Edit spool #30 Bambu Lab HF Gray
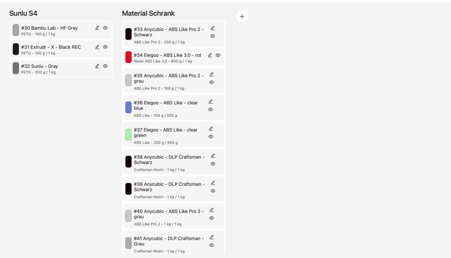 (x=97, y=28)
